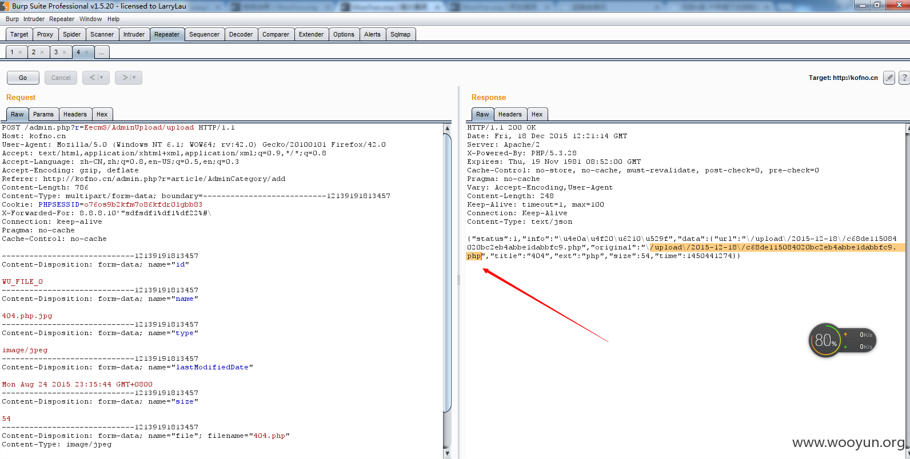The height and width of the screenshot is (459, 910).
Task: Click the Mon Aug 24 2015 date value
Action: click(77, 384)
